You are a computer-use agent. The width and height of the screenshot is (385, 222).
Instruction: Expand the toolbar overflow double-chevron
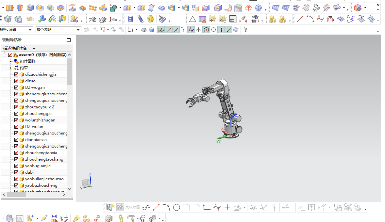coord(378,5)
